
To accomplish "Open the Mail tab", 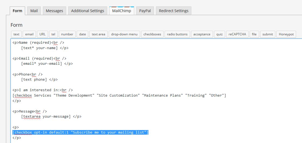I will click(34, 11).
